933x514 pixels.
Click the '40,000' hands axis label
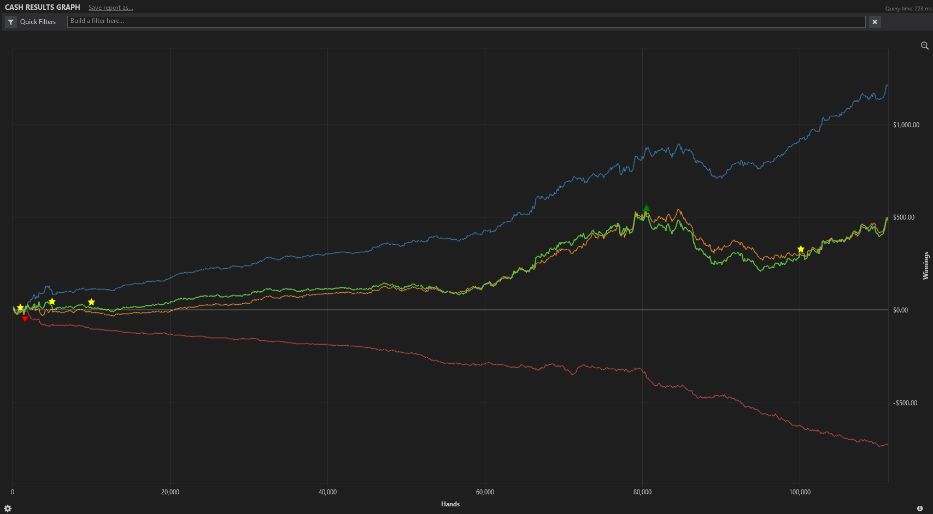tap(327, 492)
